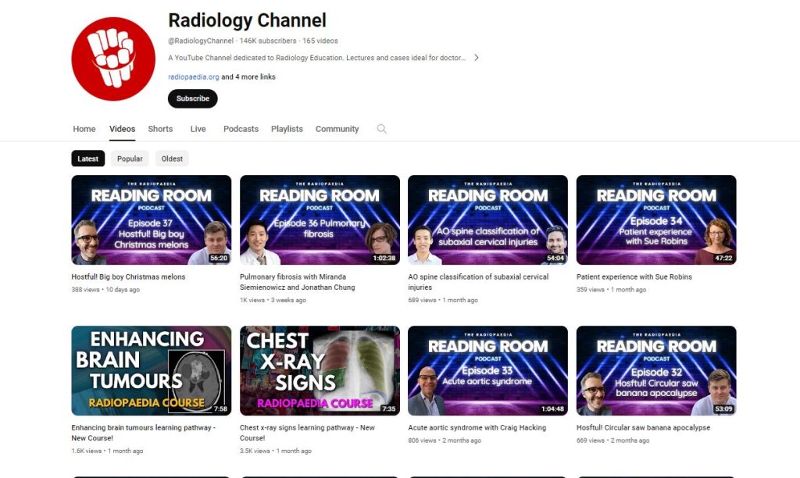Sort videos by Oldest
Image resolution: width=800 pixels, height=478 pixels.
click(172, 159)
